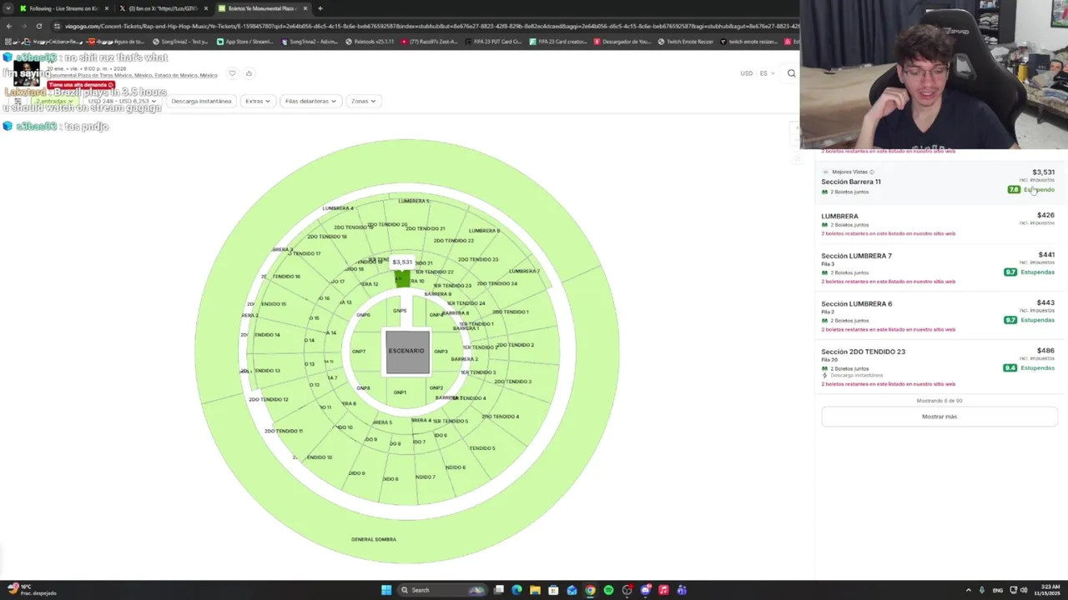Click the browser reload icon
This screenshot has width=1068, height=600.
(x=38, y=26)
